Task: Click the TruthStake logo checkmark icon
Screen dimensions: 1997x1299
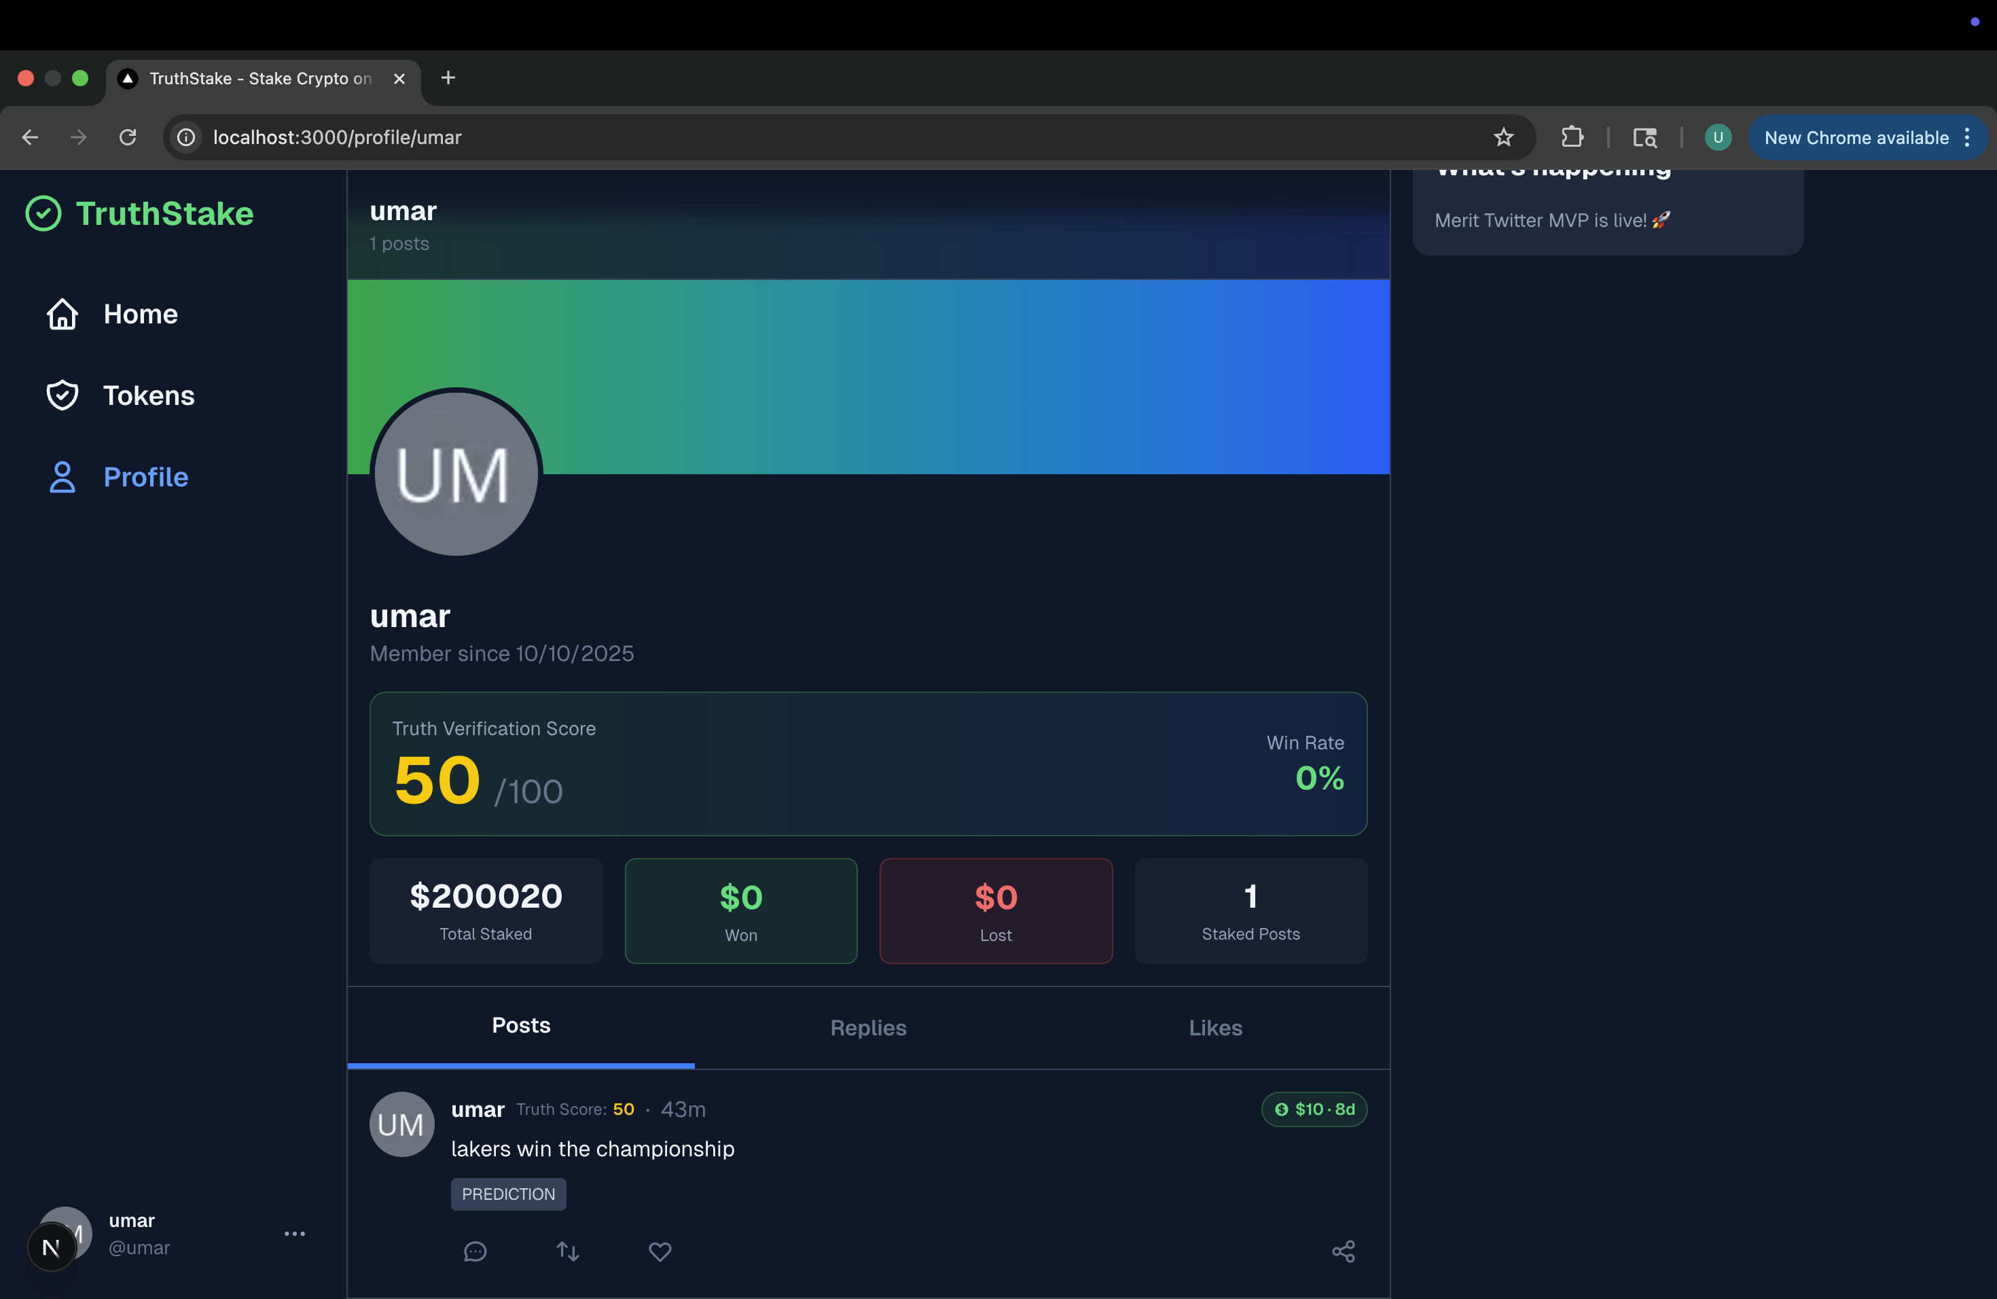Action: coord(43,213)
